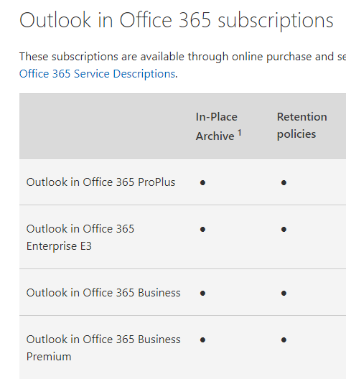Viewport: 346px width, 379px height.
Task: Select the Office 365 Business Premium row label
Action: [x=103, y=348]
